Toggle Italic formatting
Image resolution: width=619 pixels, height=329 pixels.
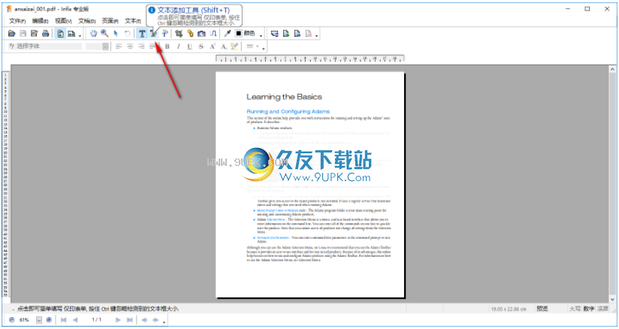[x=179, y=47]
